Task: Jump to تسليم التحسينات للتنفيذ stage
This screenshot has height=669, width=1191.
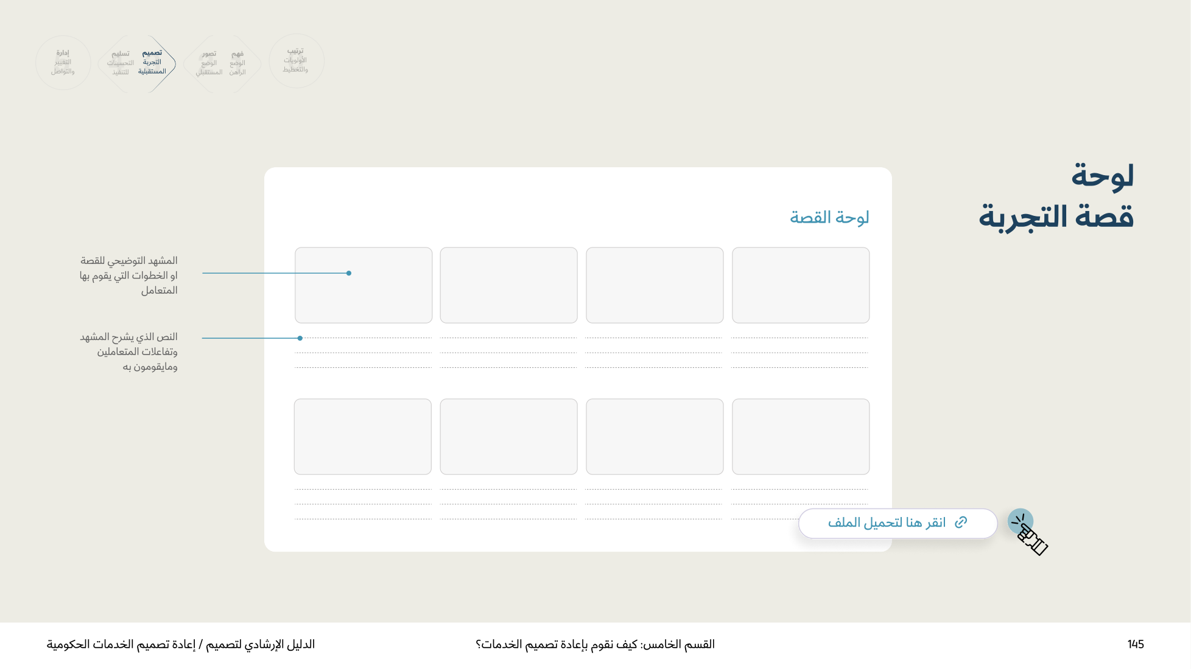Action: point(121,63)
